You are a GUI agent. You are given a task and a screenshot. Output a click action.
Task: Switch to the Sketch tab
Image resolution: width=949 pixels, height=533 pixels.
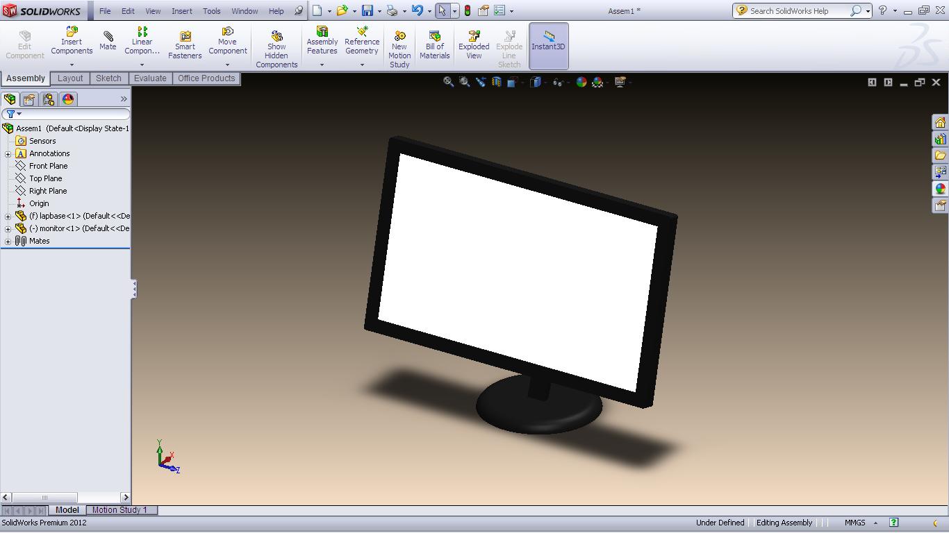(108, 78)
